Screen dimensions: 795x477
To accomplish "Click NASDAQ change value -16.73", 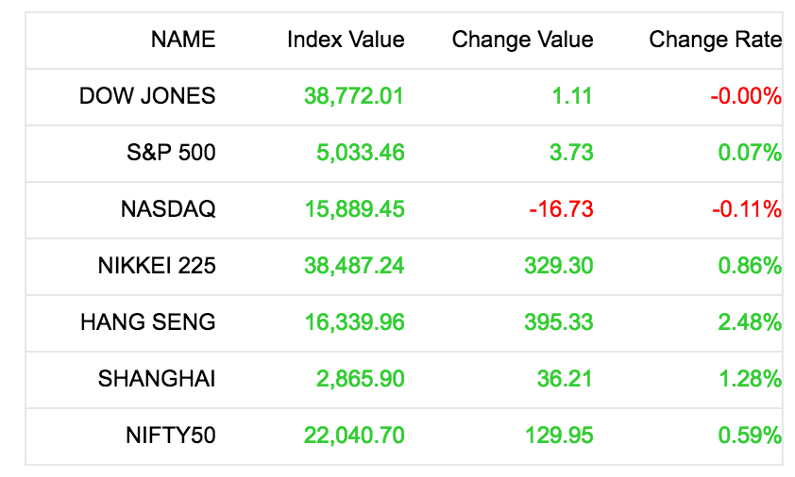I will tap(561, 209).
